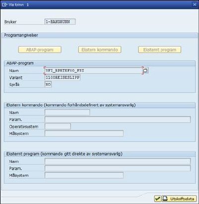199x204 pixels.
Task: Open value help beside program name
Action: (145, 70)
